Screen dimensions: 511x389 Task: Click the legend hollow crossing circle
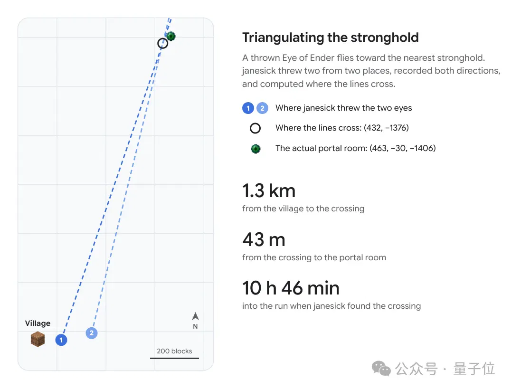click(x=255, y=128)
